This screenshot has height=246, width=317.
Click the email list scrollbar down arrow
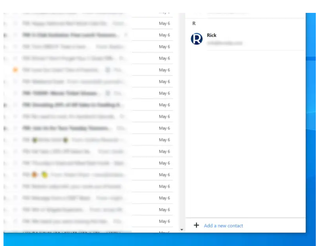(182, 230)
